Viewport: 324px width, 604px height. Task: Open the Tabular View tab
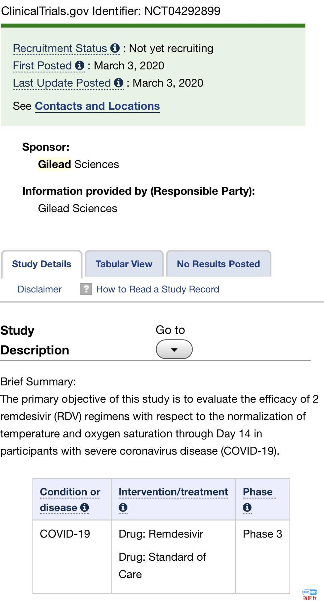[124, 264]
